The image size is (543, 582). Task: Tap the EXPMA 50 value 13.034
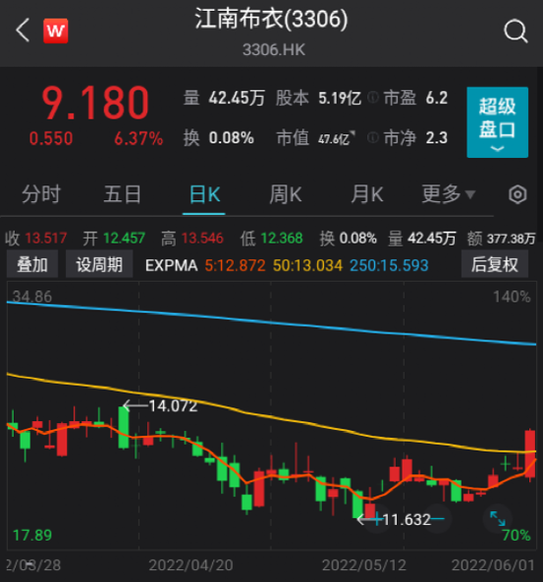(307, 265)
